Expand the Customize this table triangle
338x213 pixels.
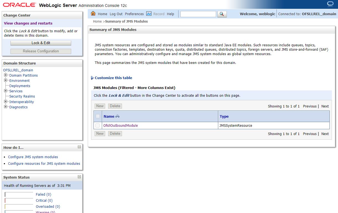click(92, 78)
